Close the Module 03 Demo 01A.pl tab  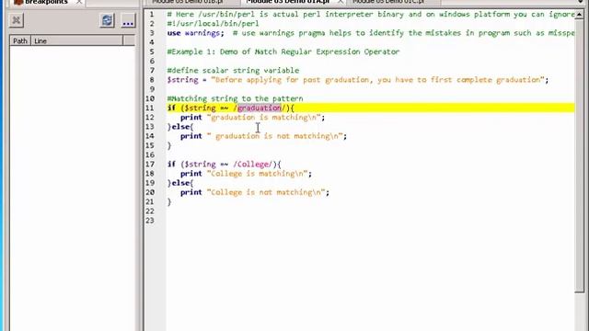point(340,2)
